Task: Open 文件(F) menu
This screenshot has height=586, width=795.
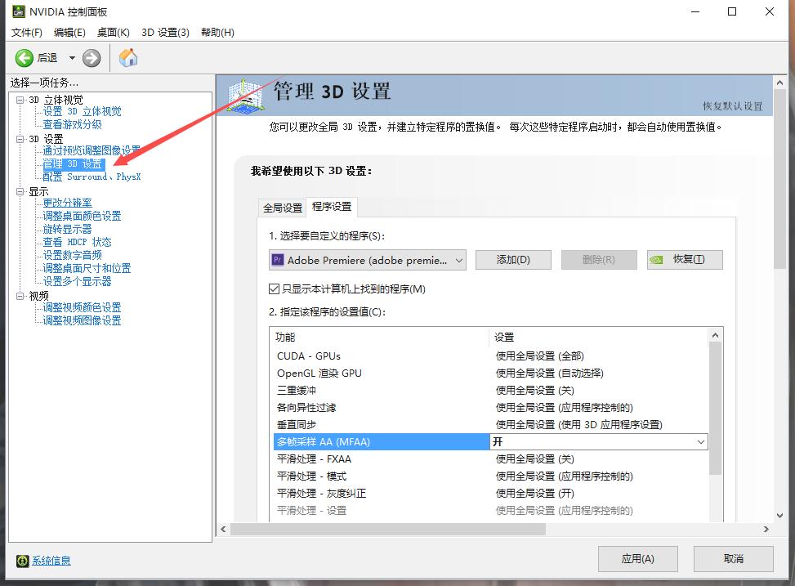Action: pos(27,33)
